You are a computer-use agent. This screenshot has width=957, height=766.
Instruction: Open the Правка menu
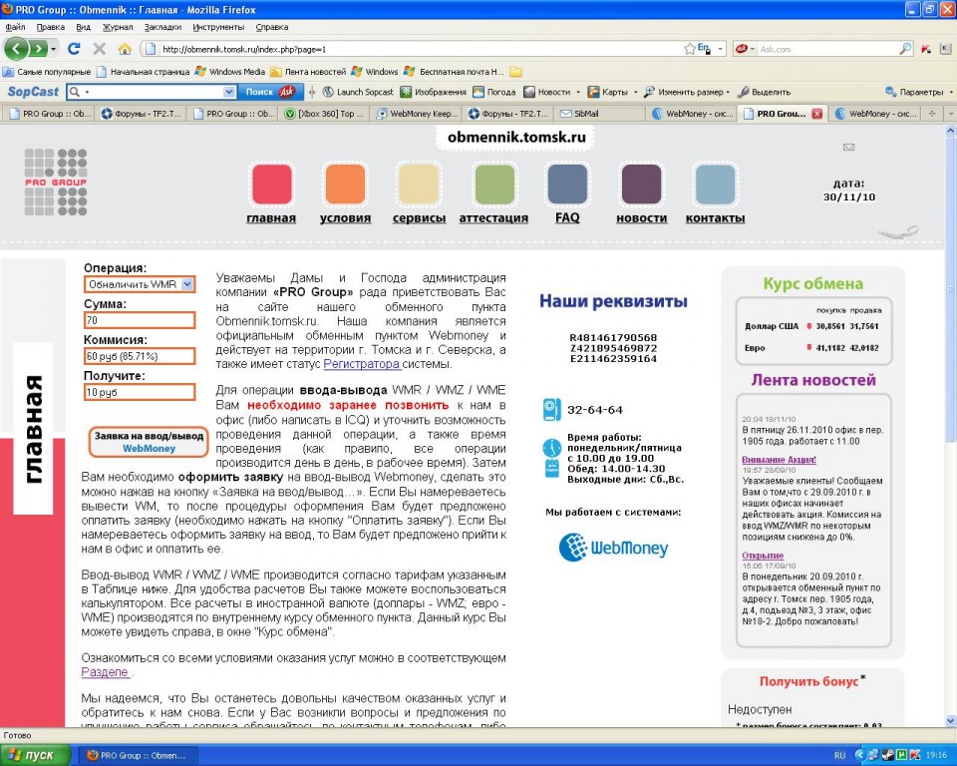pyautogui.click(x=51, y=27)
